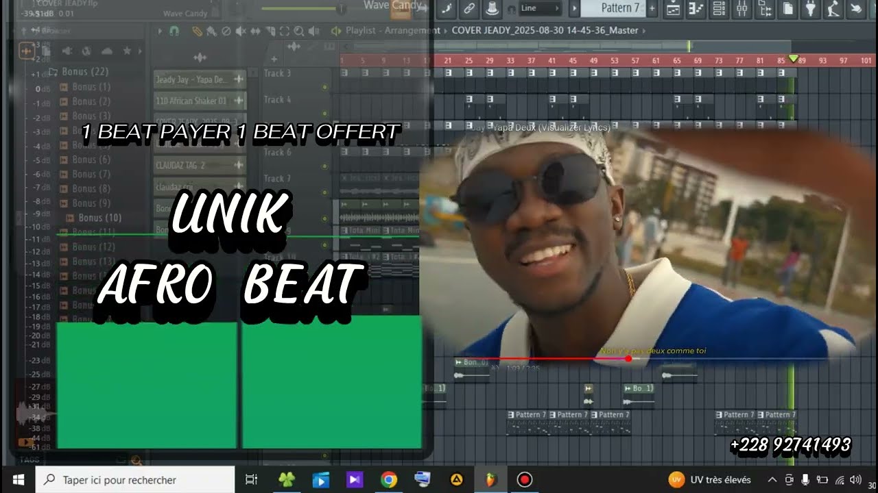Click the Taper ici pour rechercher box

coord(135,480)
